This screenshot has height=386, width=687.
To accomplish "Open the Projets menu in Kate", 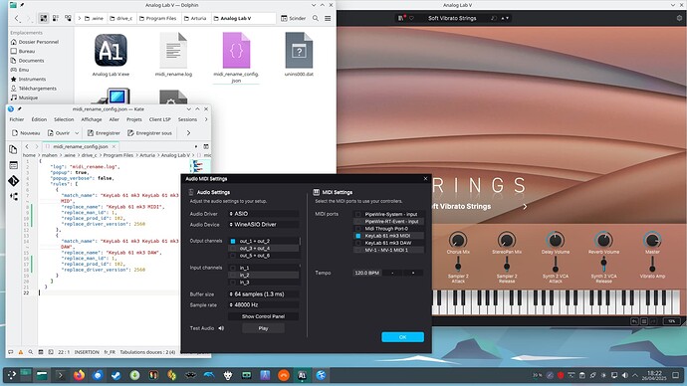I will pos(134,119).
